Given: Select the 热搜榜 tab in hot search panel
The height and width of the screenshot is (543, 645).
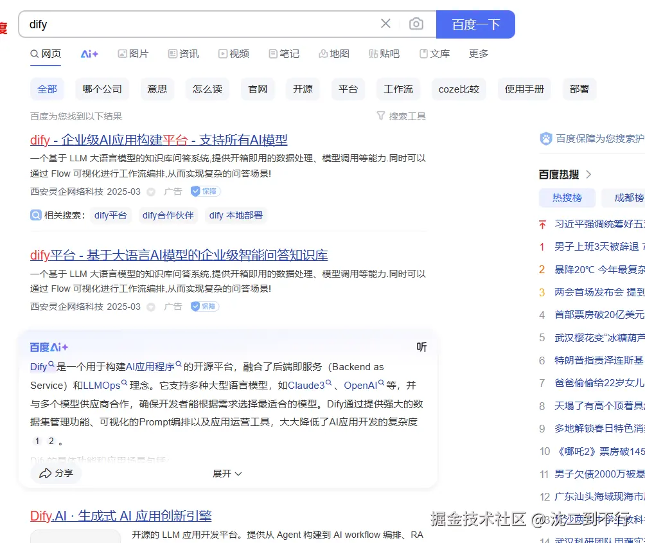Looking at the screenshot, I should pyautogui.click(x=567, y=198).
